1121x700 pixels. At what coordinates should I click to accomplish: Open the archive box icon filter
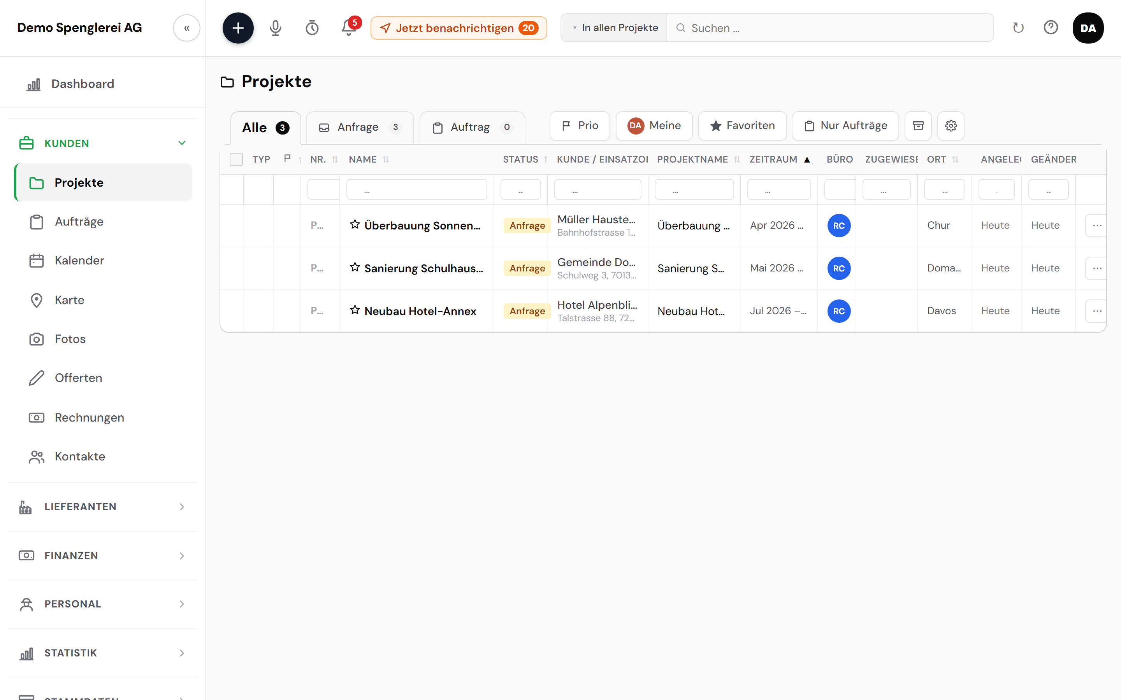[x=918, y=126]
